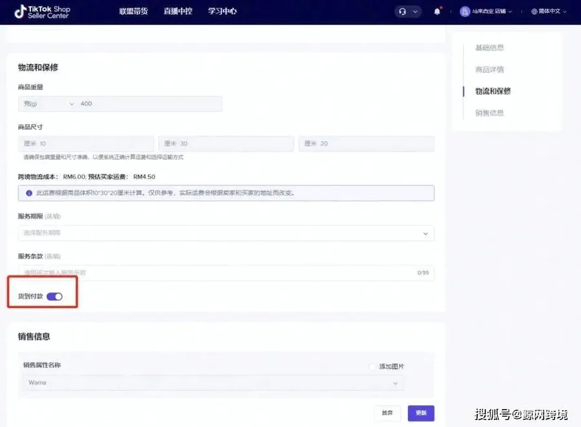
Task: Click the 服务条款 text input
Action: pyautogui.click(x=226, y=273)
